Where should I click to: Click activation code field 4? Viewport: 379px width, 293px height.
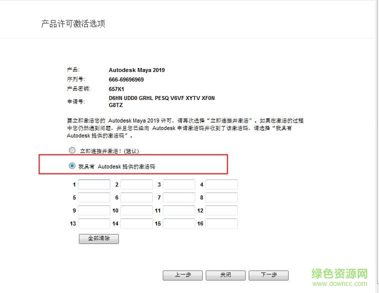(221, 184)
